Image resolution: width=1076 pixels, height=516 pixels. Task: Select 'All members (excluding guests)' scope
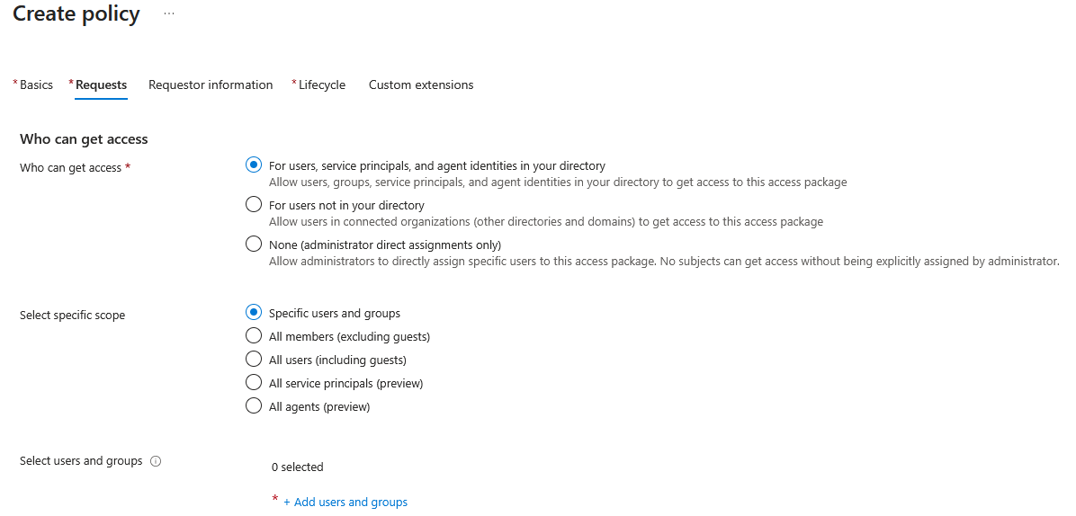click(254, 336)
